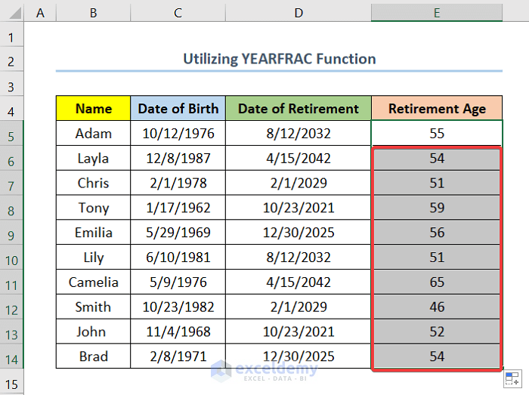Click the Retirement Age header cell
The width and height of the screenshot is (529, 395).
[x=437, y=109]
